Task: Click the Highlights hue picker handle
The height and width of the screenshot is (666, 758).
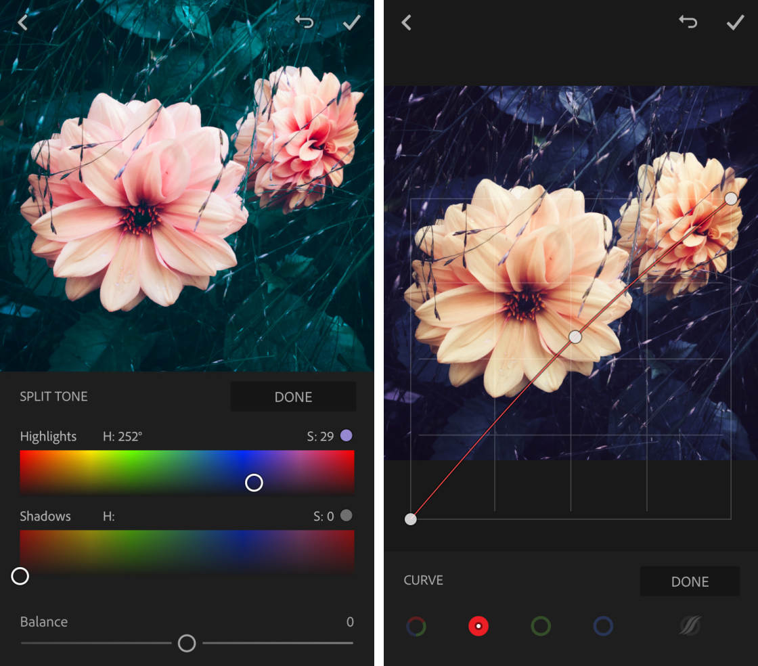Action: 254,483
